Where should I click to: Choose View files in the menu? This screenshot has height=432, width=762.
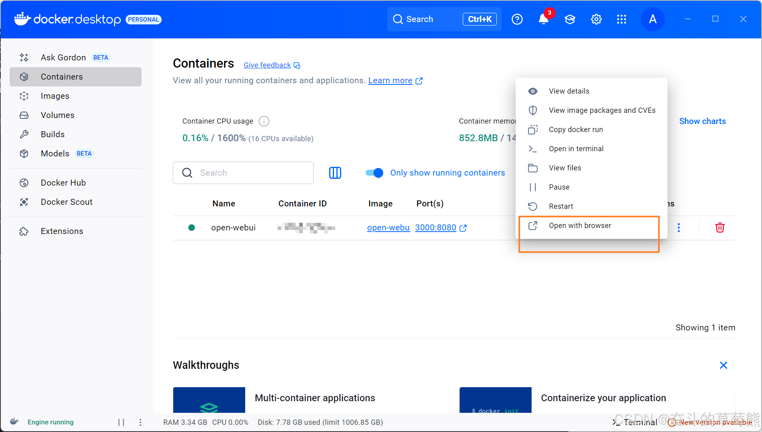click(x=592, y=168)
